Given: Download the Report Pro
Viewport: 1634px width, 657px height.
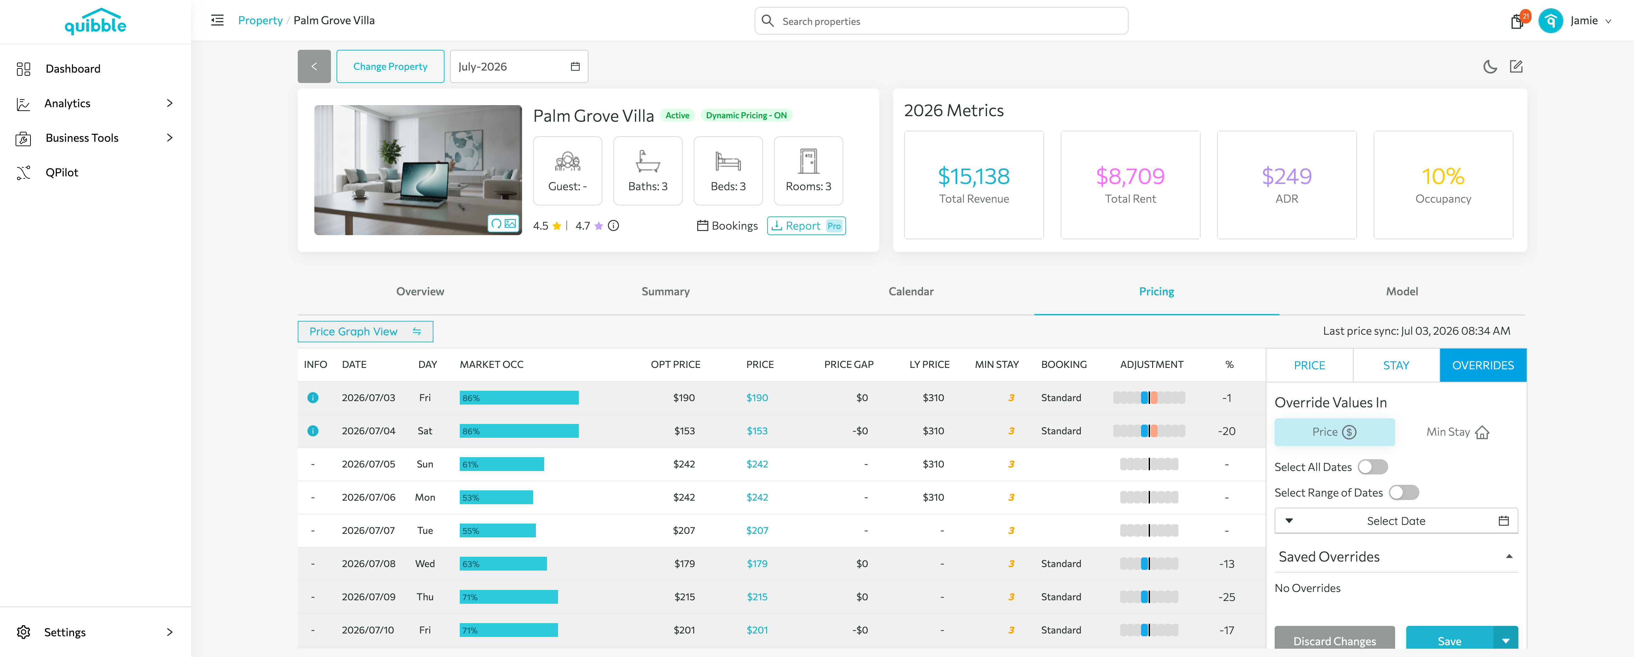Looking at the screenshot, I should [x=806, y=225].
